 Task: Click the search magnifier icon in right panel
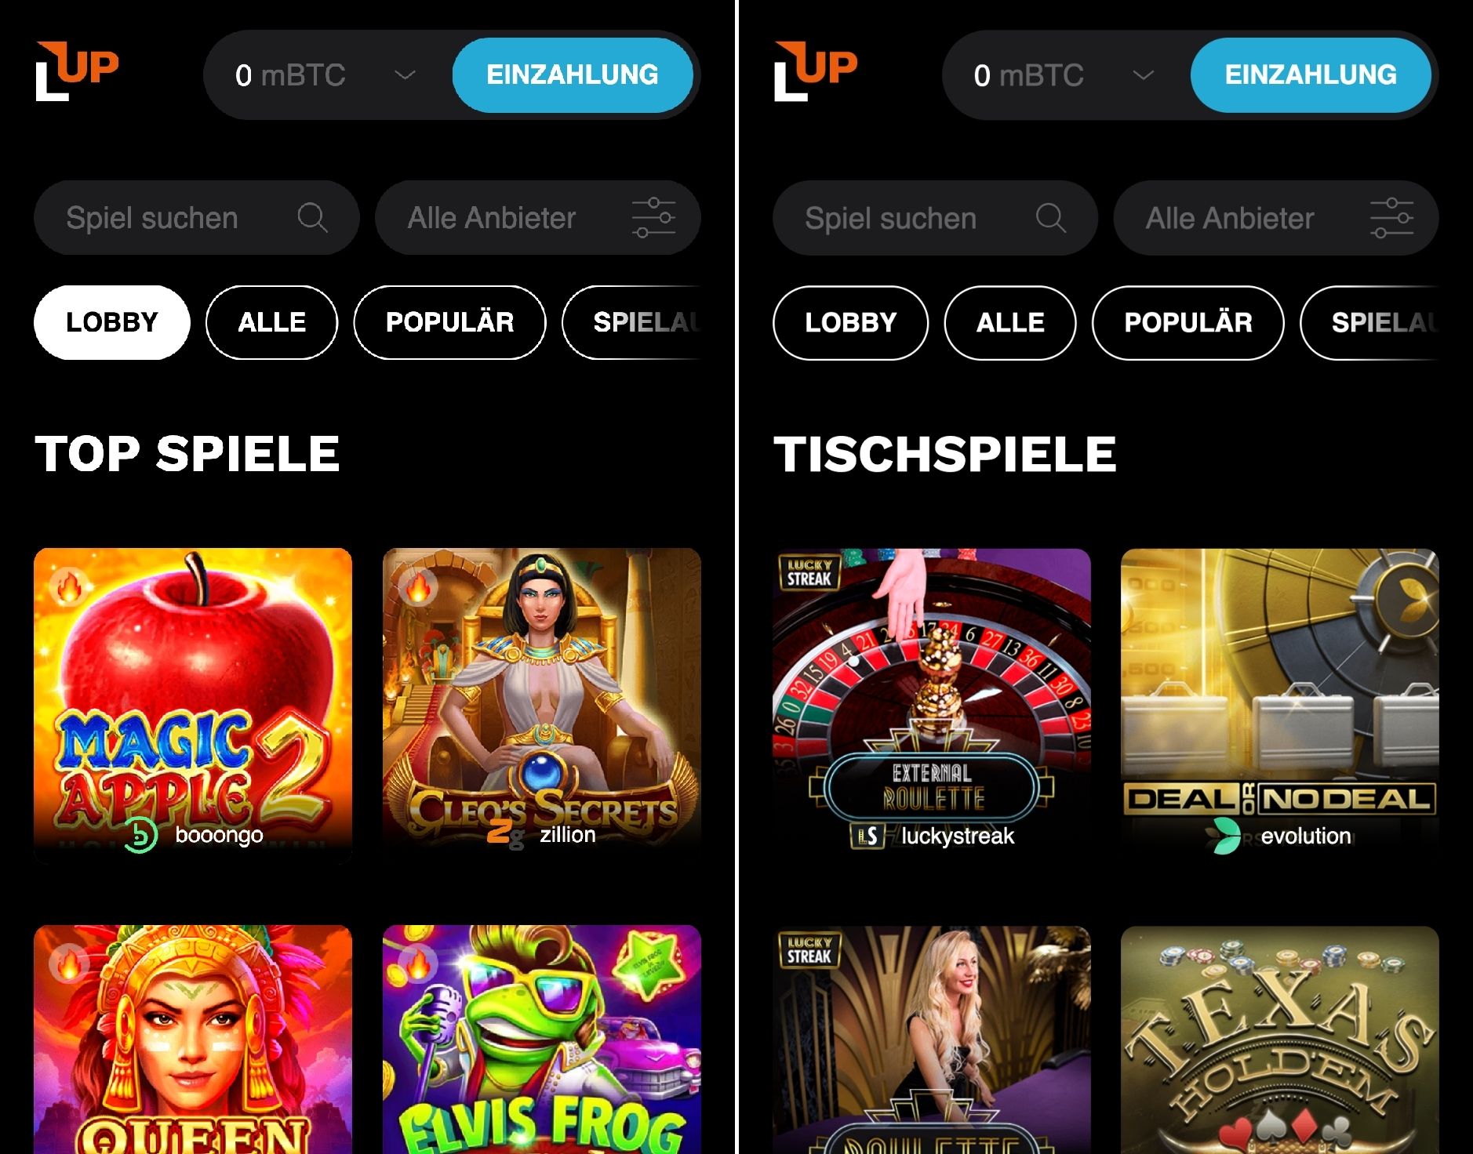(1051, 217)
